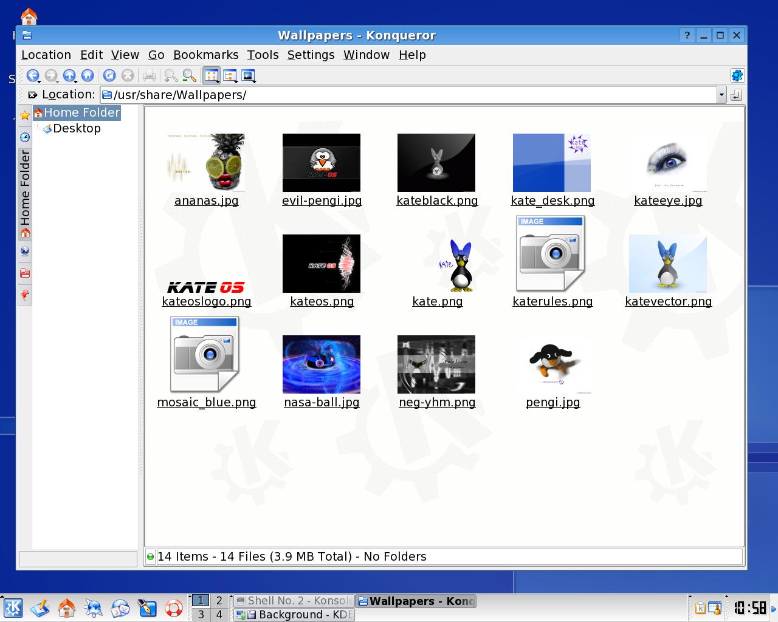Screen dimensions: 778x622
Task: Open the K menu on the panel
Action: point(13,607)
